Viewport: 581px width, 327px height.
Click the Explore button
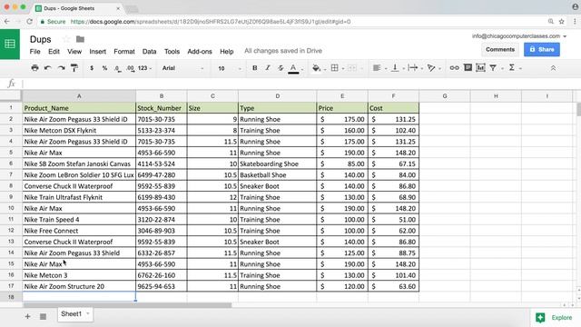point(555,317)
